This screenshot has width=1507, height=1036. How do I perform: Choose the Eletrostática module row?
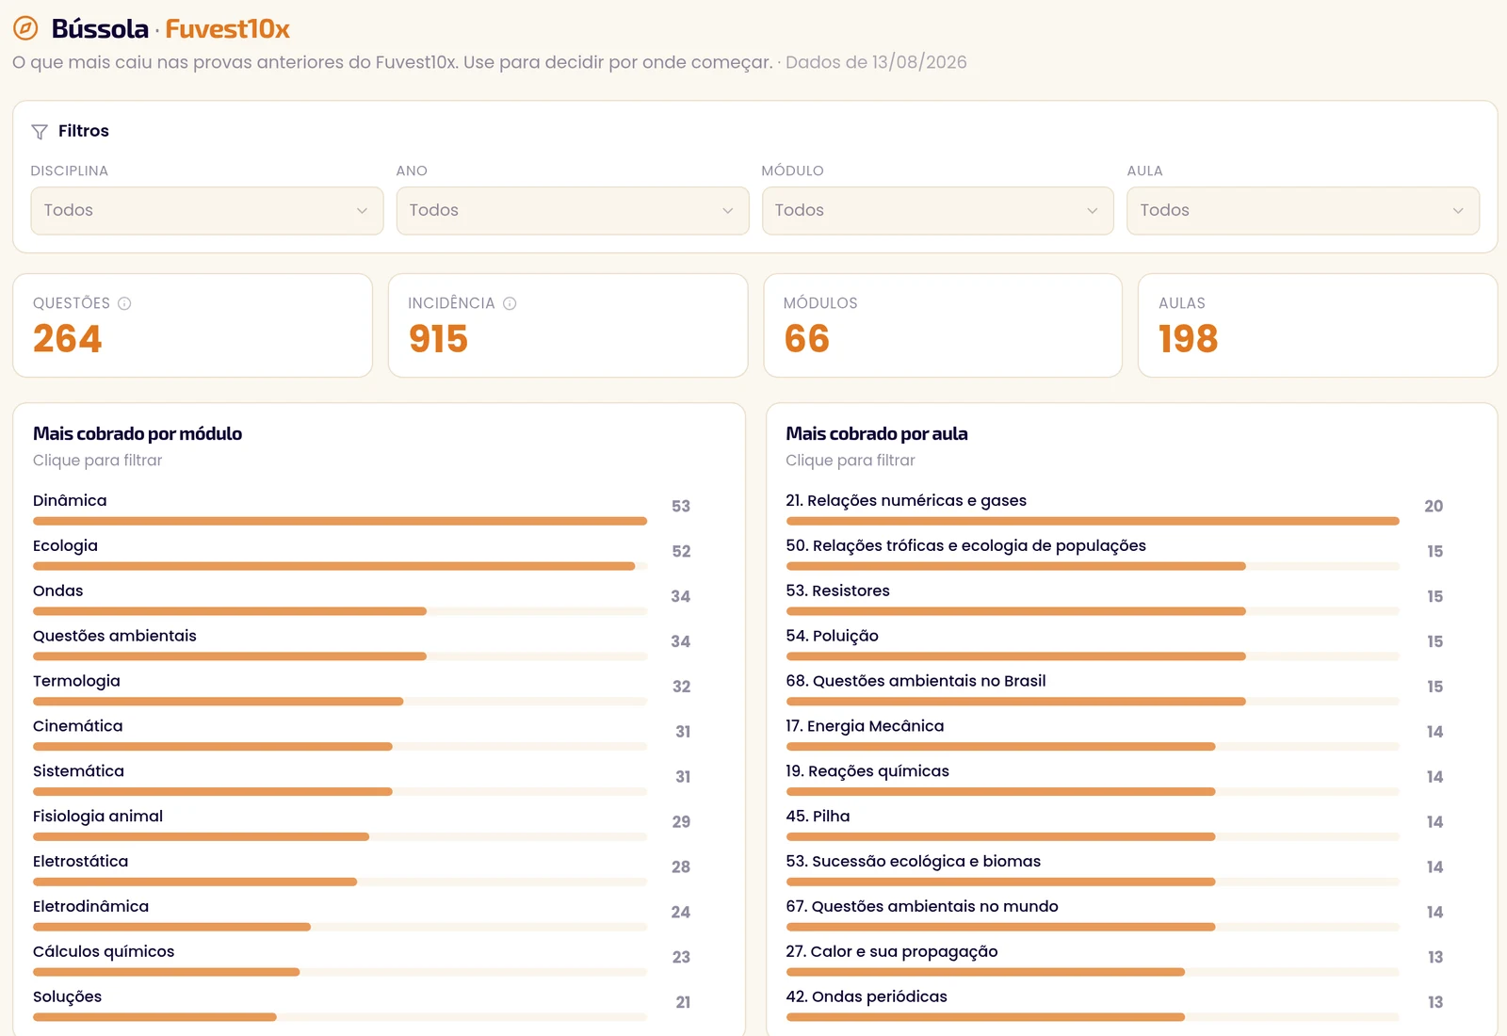362,869
